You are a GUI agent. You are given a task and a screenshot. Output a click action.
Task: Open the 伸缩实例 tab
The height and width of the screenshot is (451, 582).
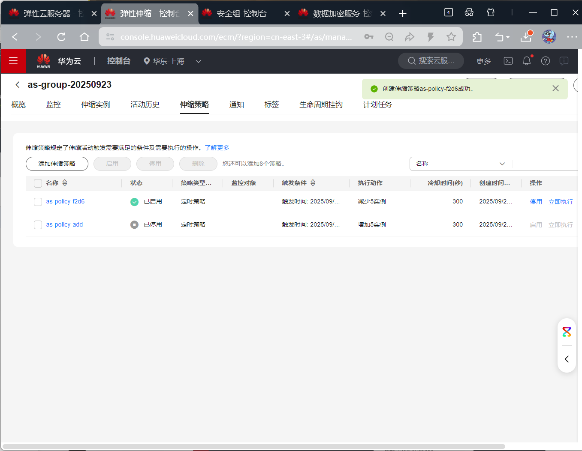(96, 105)
